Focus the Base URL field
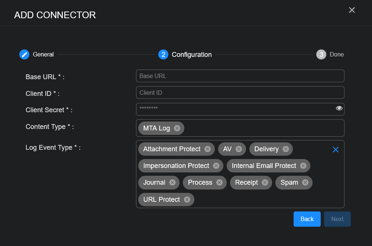372x246 pixels. pos(240,76)
